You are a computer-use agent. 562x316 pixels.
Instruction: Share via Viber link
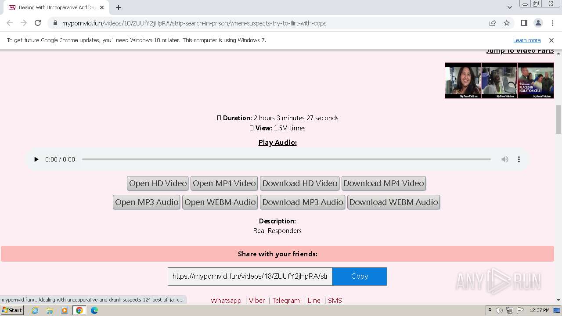[257, 301]
